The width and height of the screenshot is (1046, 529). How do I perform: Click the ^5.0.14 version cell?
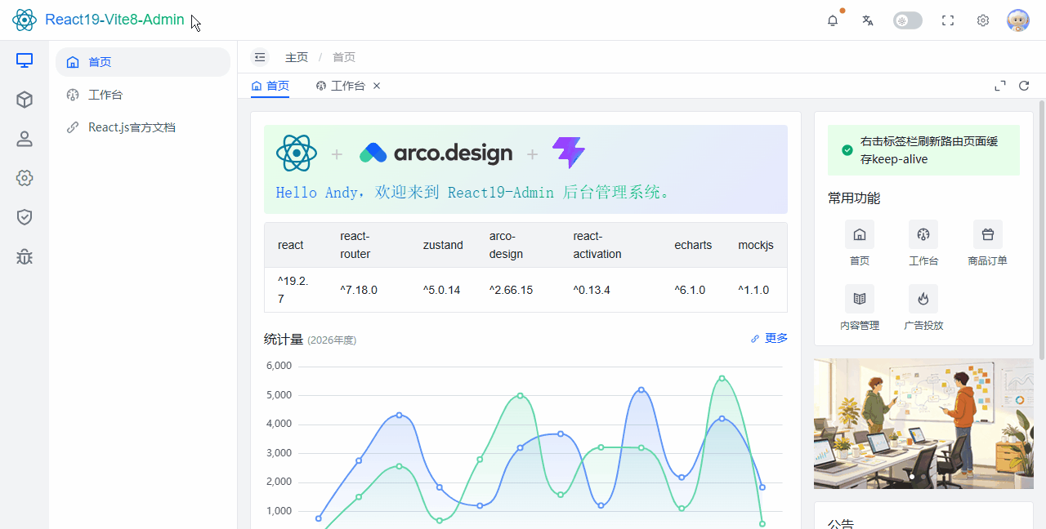point(441,290)
